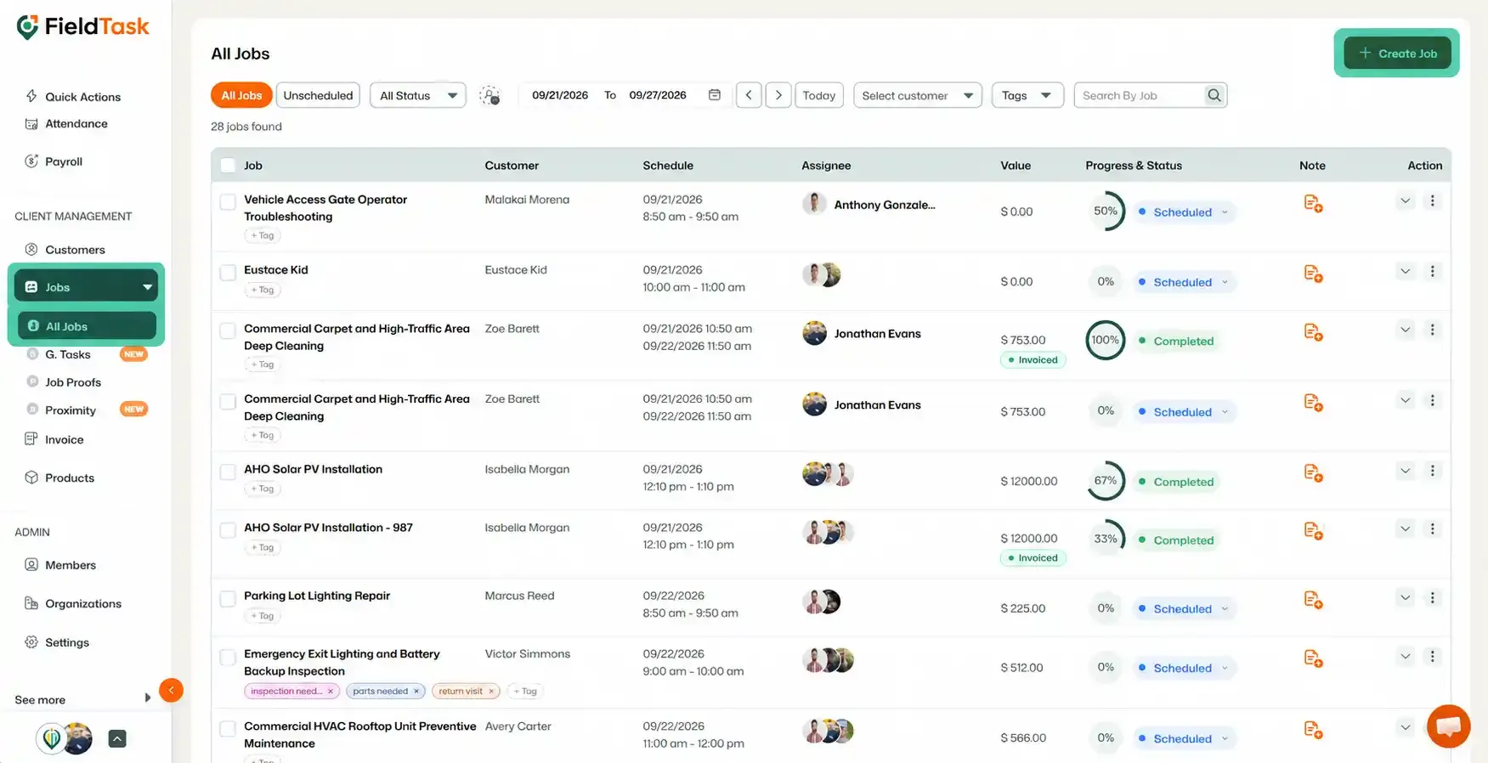Screen dimensions: 1488x763
Task: Add note to AHO Solar PV Installation - 987
Action: click(1313, 530)
